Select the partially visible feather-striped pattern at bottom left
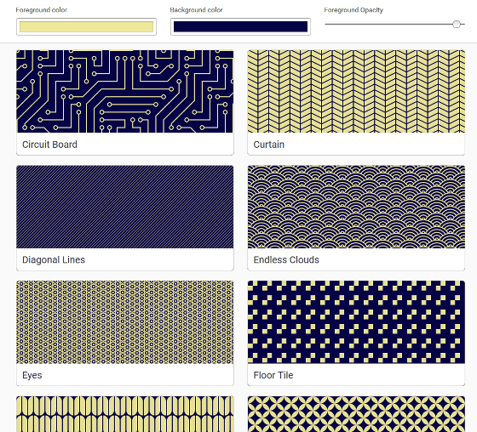The image size is (477, 432). pos(125,414)
